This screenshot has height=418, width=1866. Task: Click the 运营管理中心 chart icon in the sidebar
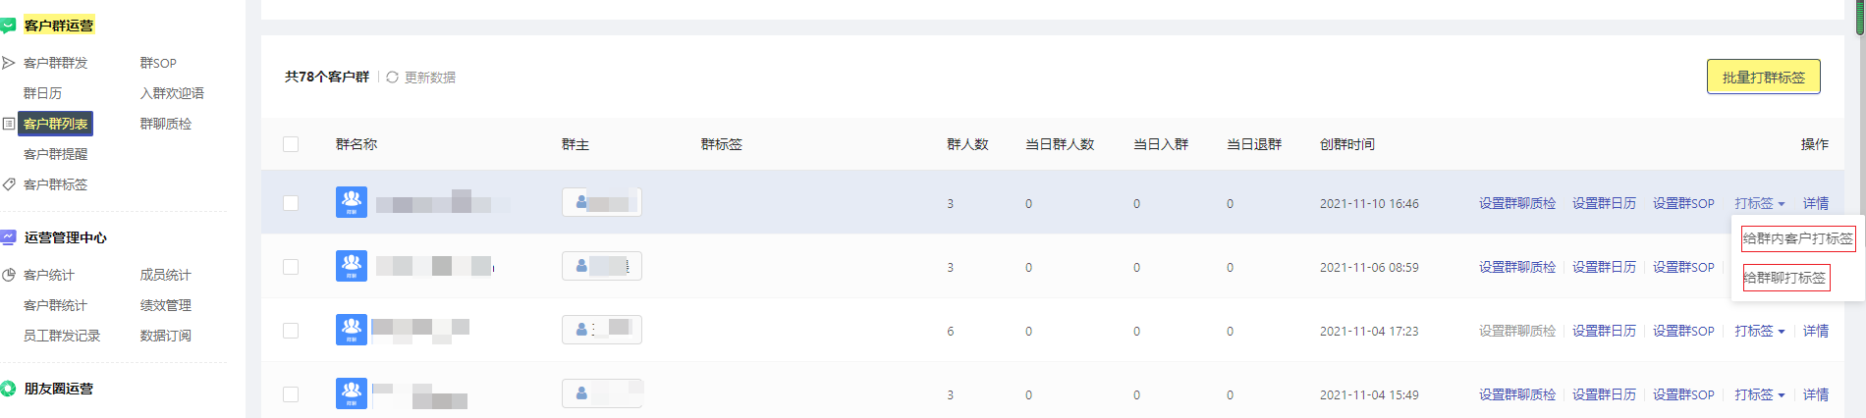click(8, 237)
